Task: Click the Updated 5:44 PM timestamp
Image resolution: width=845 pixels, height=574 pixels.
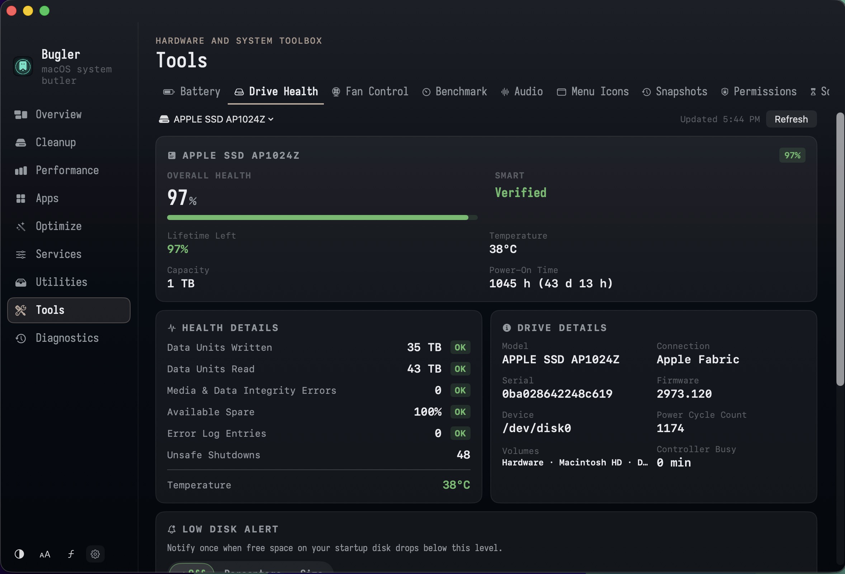Action: point(719,119)
